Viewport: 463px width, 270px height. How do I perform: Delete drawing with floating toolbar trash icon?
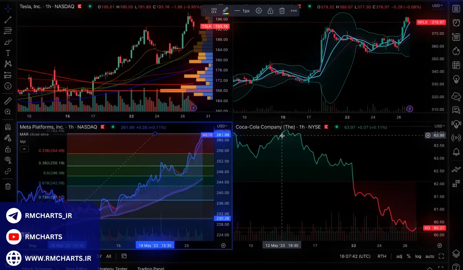[282, 11]
